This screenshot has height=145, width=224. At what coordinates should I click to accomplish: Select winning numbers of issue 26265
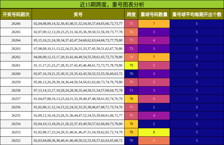click(78, 32)
